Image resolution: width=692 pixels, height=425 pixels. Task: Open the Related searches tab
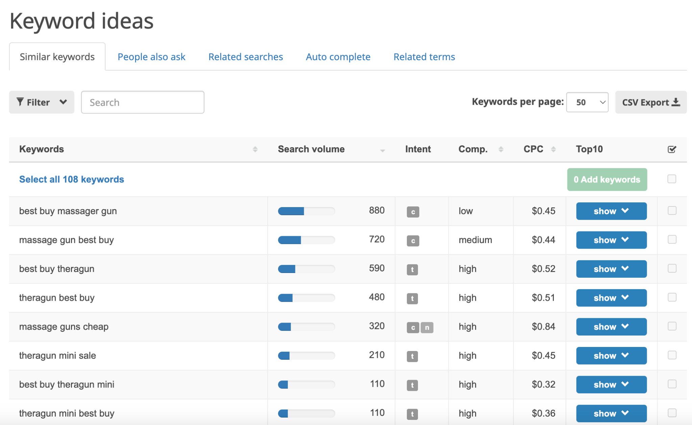(x=246, y=56)
